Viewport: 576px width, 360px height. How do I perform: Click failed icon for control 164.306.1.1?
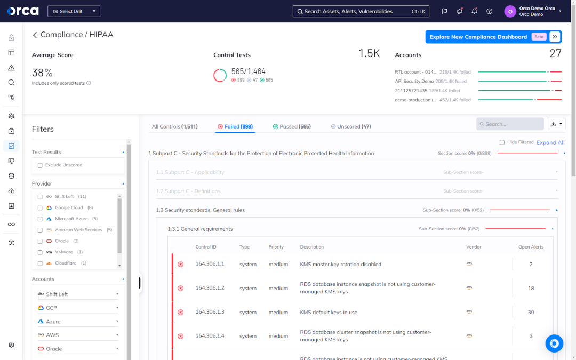pyautogui.click(x=180, y=264)
